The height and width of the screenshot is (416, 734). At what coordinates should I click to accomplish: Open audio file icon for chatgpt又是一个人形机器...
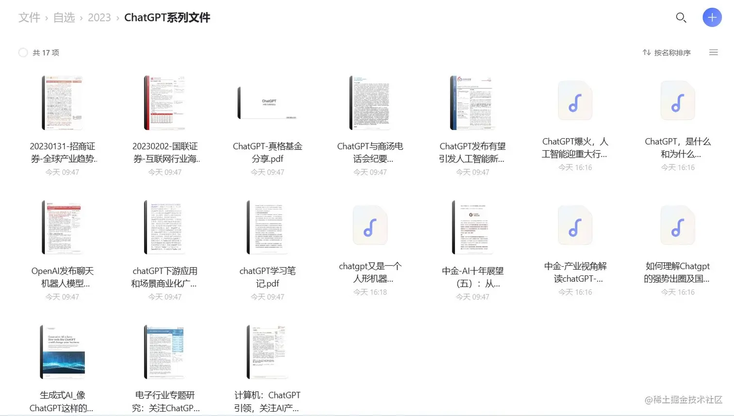[x=370, y=226]
